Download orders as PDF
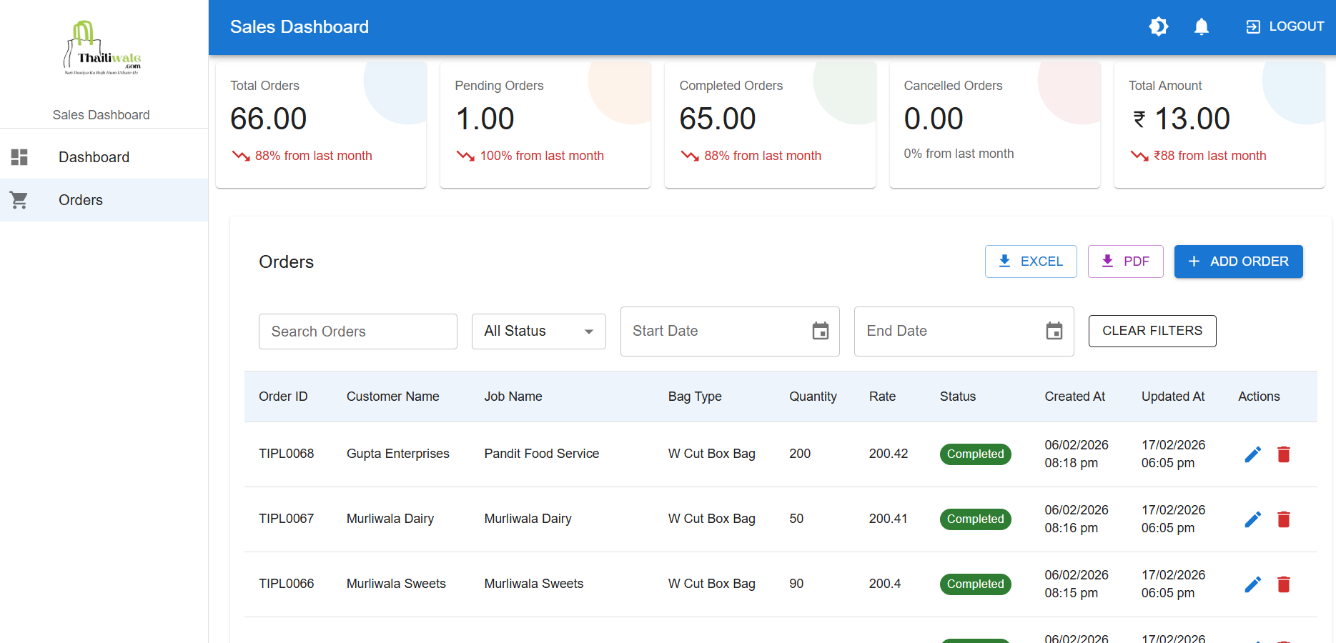This screenshot has width=1336, height=643. point(1125,261)
